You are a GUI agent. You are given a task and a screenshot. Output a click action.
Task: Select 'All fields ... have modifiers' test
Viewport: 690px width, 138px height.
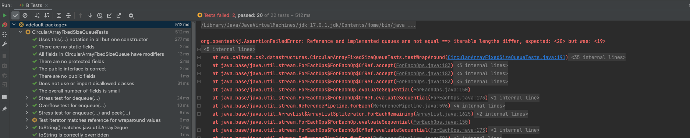click(x=100, y=54)
